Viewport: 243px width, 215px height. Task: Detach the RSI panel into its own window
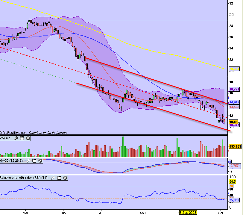[x=59, y=177]
